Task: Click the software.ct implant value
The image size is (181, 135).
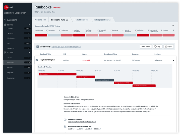Action: (158, 60)
